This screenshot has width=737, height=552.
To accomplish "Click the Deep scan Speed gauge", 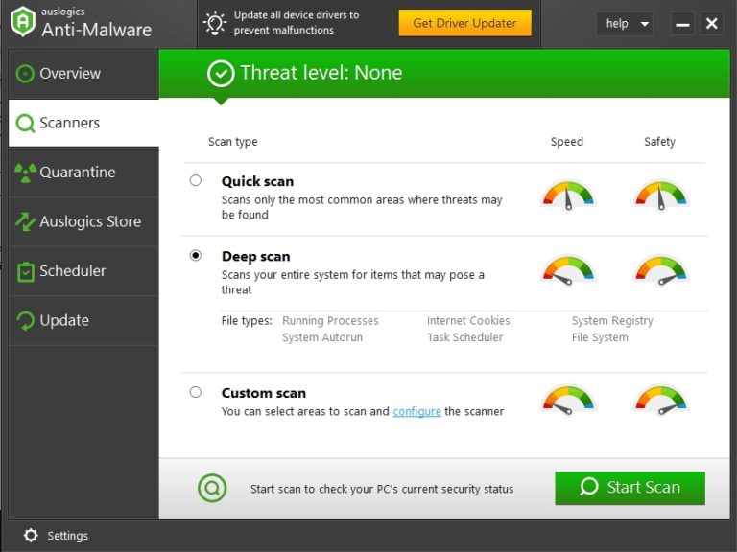I will point(568,270).
